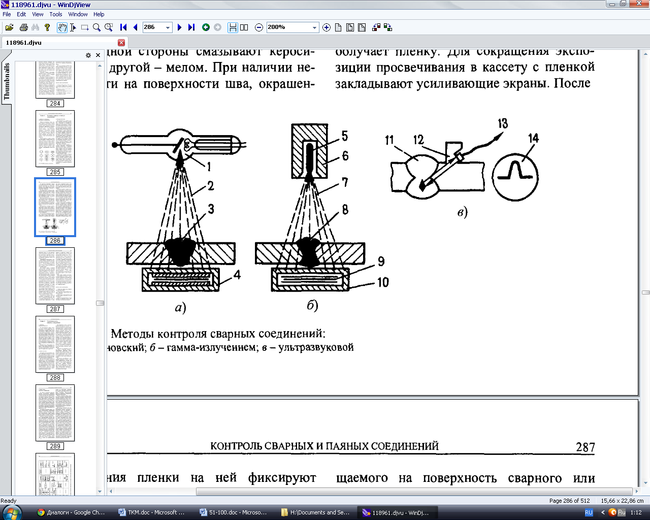Select page 286 thumbnail

coord(55,207)
